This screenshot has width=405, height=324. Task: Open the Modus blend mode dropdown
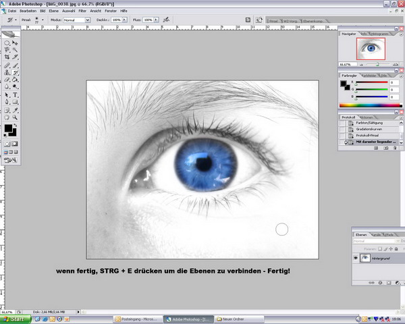(x=88, y=20)
